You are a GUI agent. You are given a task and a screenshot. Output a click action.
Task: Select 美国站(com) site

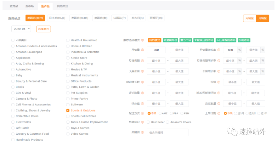(35, 18)
